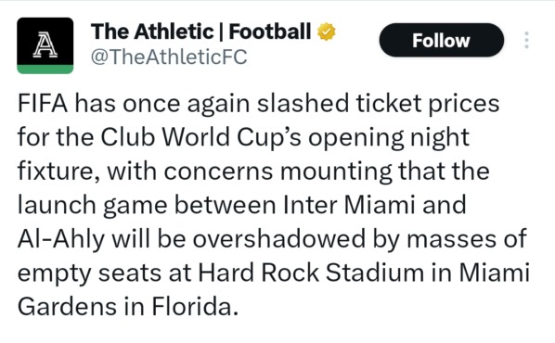This screenshot has width=555, height=343.
Task: Click "ticket prices" in the tweet text
Action: click(427, 105)
